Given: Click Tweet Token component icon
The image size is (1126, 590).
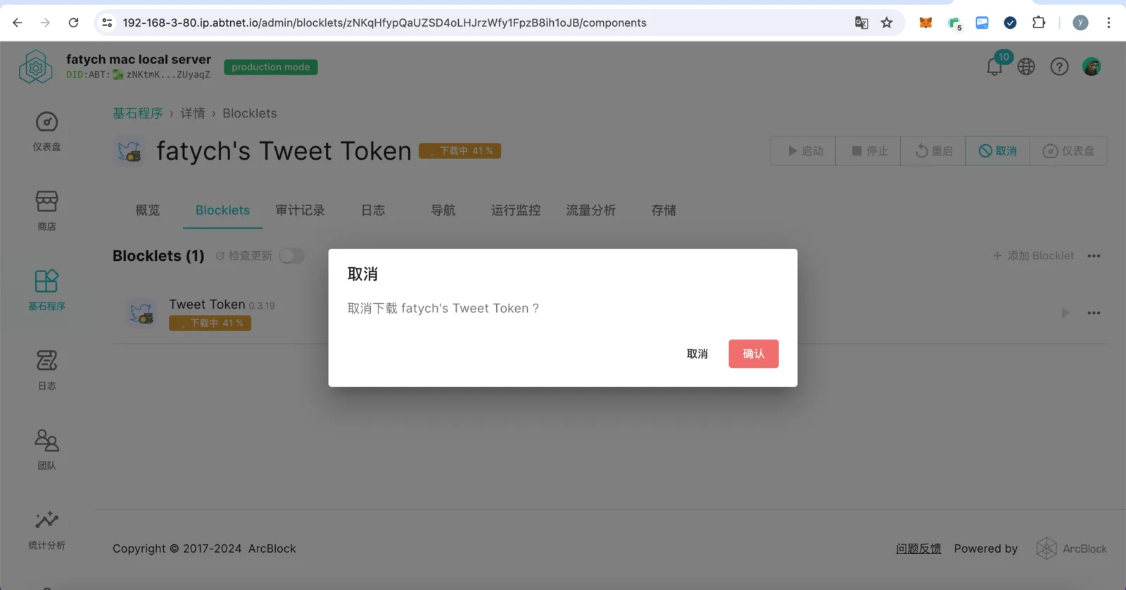Looking at the screenshot, I should point(141,313).
